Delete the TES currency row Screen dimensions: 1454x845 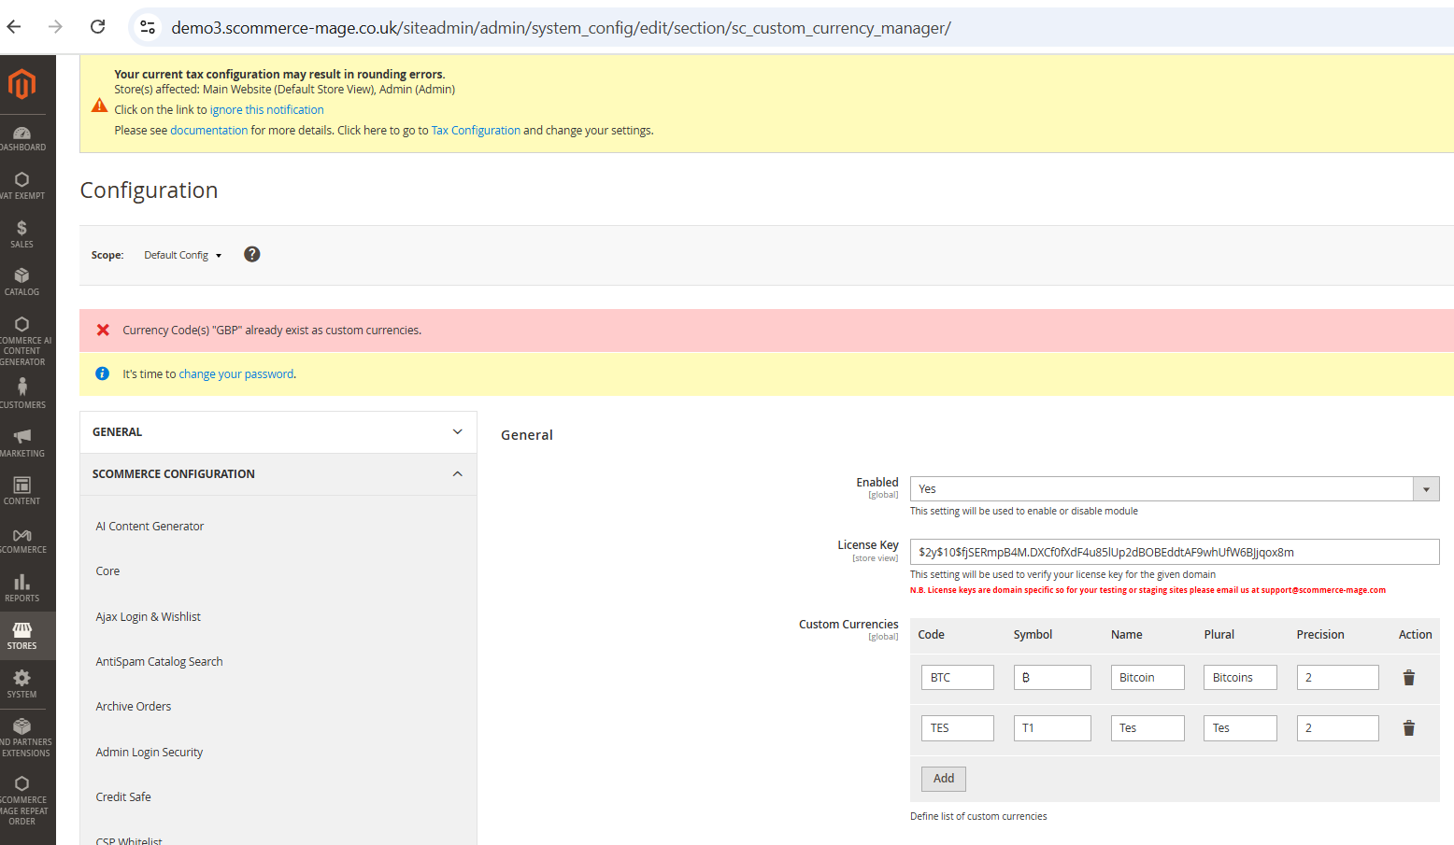click(x=1408, y=728)
